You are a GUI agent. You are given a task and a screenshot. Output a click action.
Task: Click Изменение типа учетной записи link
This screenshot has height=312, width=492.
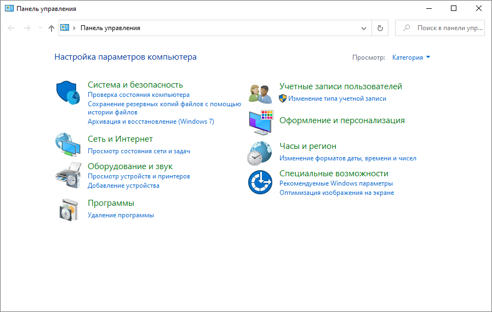click(337, 99)
